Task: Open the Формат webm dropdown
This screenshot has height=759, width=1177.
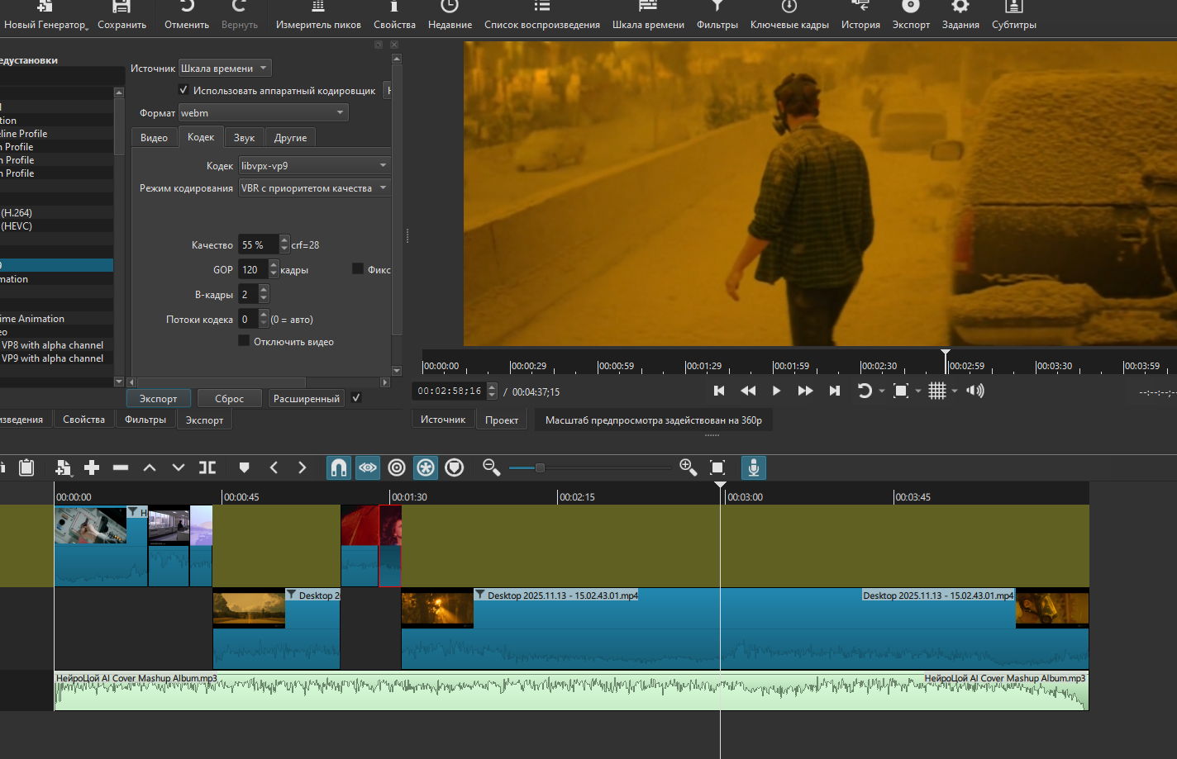Action: pyautogui.click(x=263, y=113)
